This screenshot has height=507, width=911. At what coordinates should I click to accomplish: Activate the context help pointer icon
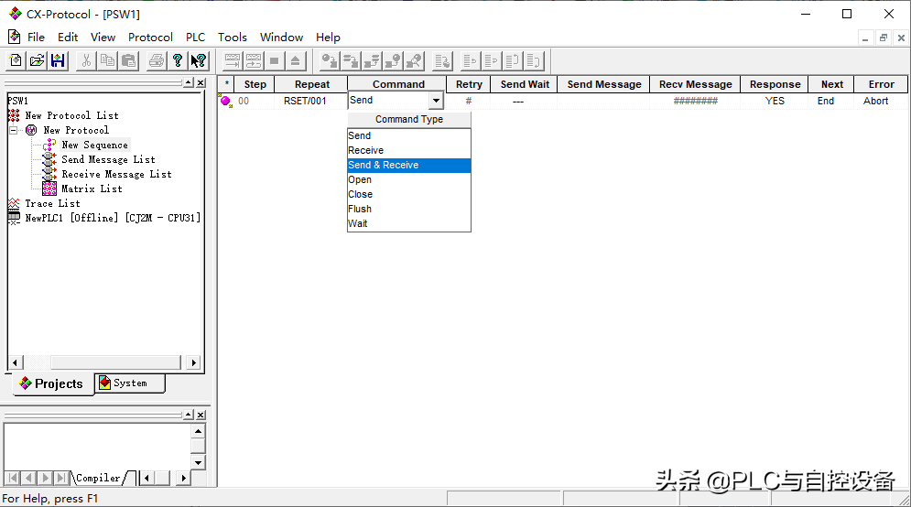pyautogui.click(x=199, y=61)
